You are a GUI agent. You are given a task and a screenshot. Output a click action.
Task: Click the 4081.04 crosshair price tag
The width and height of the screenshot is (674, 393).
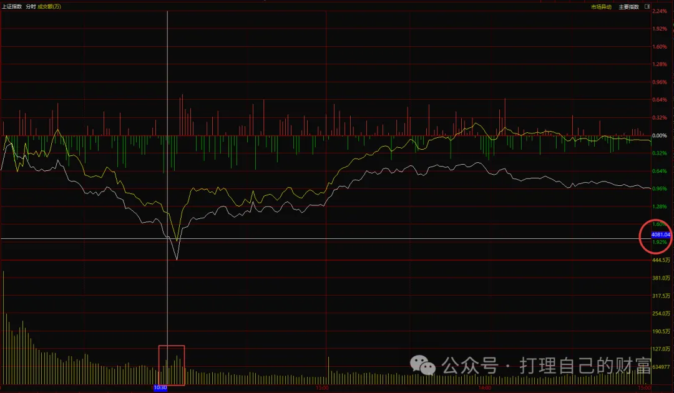tap(661, 235)
